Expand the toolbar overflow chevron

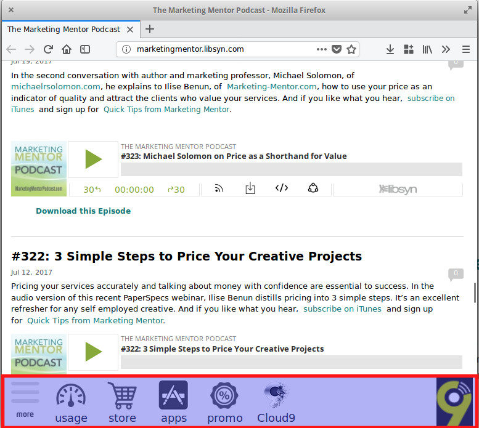[x=446, y=49]
